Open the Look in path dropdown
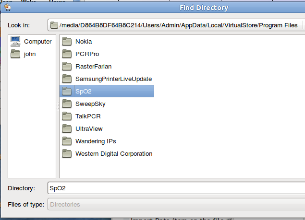 [176, 25]
